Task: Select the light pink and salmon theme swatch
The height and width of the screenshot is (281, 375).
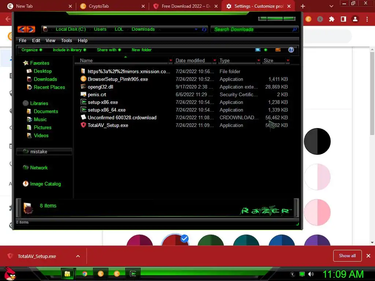Action: pyautogui.click(x=317, y=212)
